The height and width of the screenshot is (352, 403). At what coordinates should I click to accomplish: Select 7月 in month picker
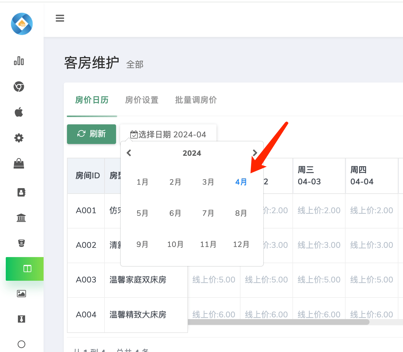click(208, 213)
